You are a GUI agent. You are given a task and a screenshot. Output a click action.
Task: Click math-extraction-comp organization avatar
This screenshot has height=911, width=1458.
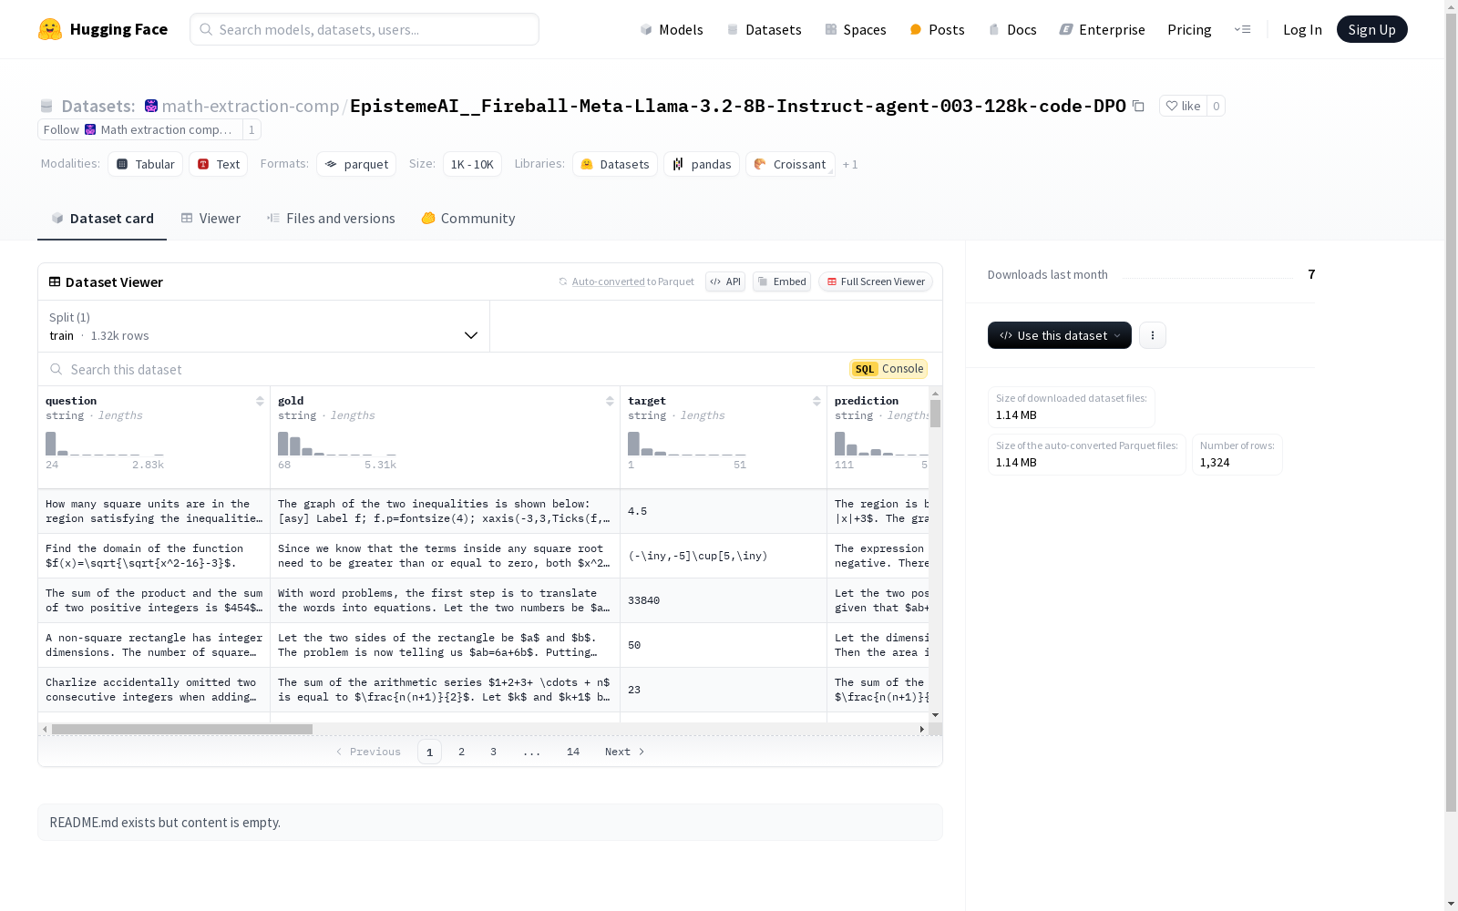[x=151, y=106]
